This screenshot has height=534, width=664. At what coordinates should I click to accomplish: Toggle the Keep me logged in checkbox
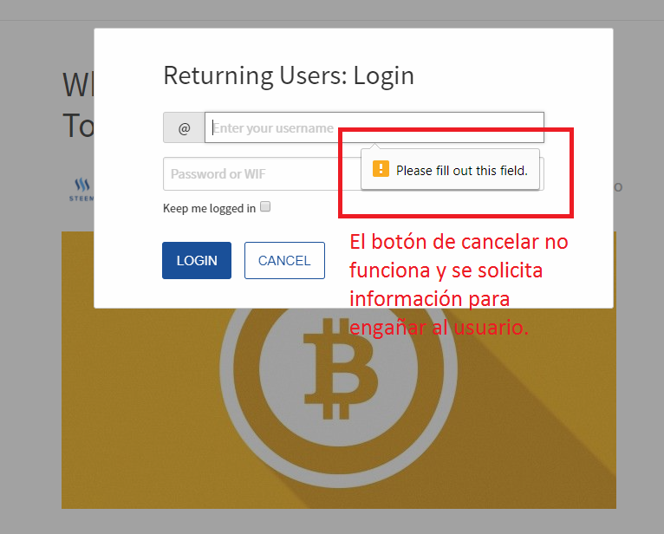[265, 206]
